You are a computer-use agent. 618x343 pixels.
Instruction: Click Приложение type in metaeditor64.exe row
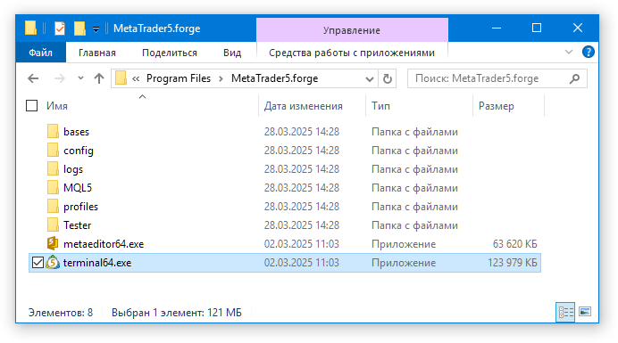point(404,244)
